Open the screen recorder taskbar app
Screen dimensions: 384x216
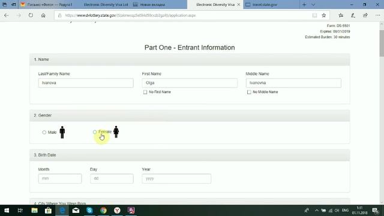pyautogui.click(x=131, y=211)
